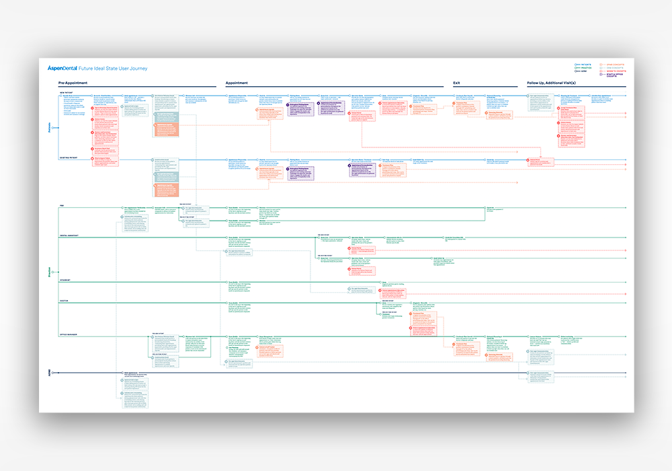Toggle the Website Concepts legend checkbox
The width and height of the screenshot is (672, 471).
[x=601, y=71]
